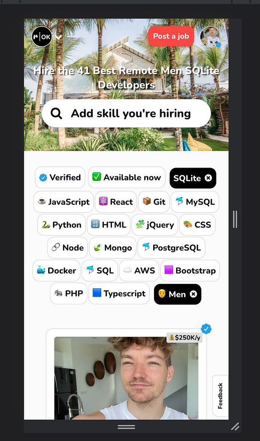Expand the chevron next to Remote OK logo
This screenshot has width=260, height=441.
[58, 37]
